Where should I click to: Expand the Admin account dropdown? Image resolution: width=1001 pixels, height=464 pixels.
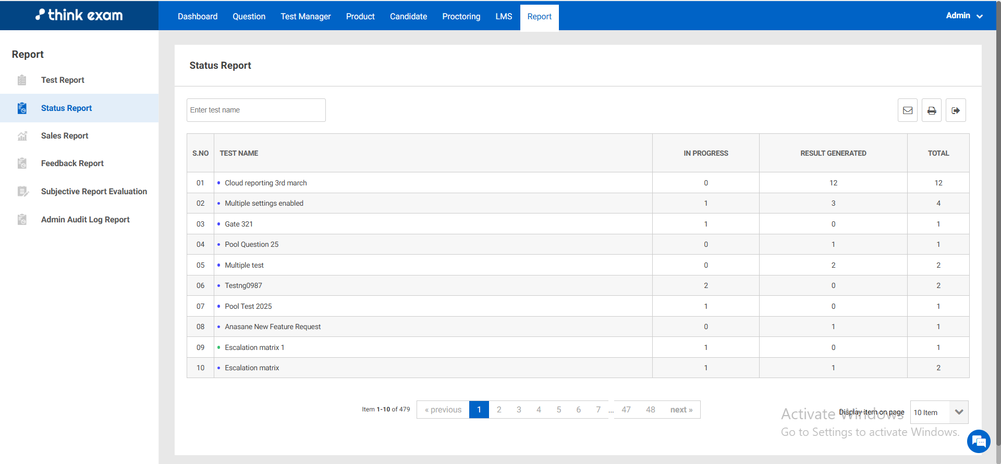coord(964,16)
